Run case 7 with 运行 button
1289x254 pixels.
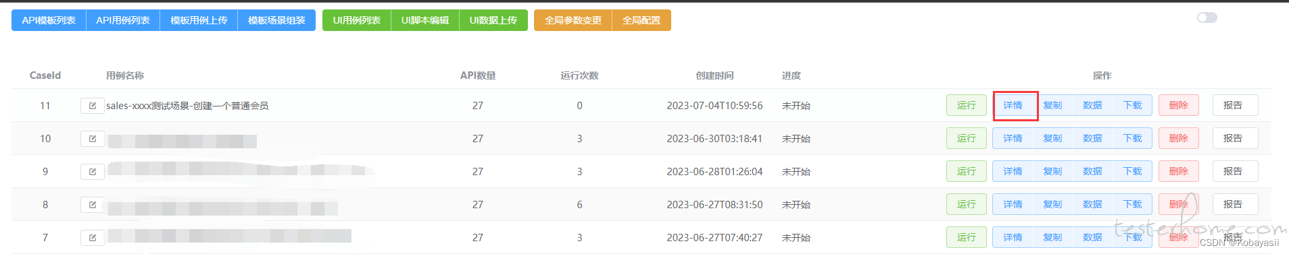967,237
